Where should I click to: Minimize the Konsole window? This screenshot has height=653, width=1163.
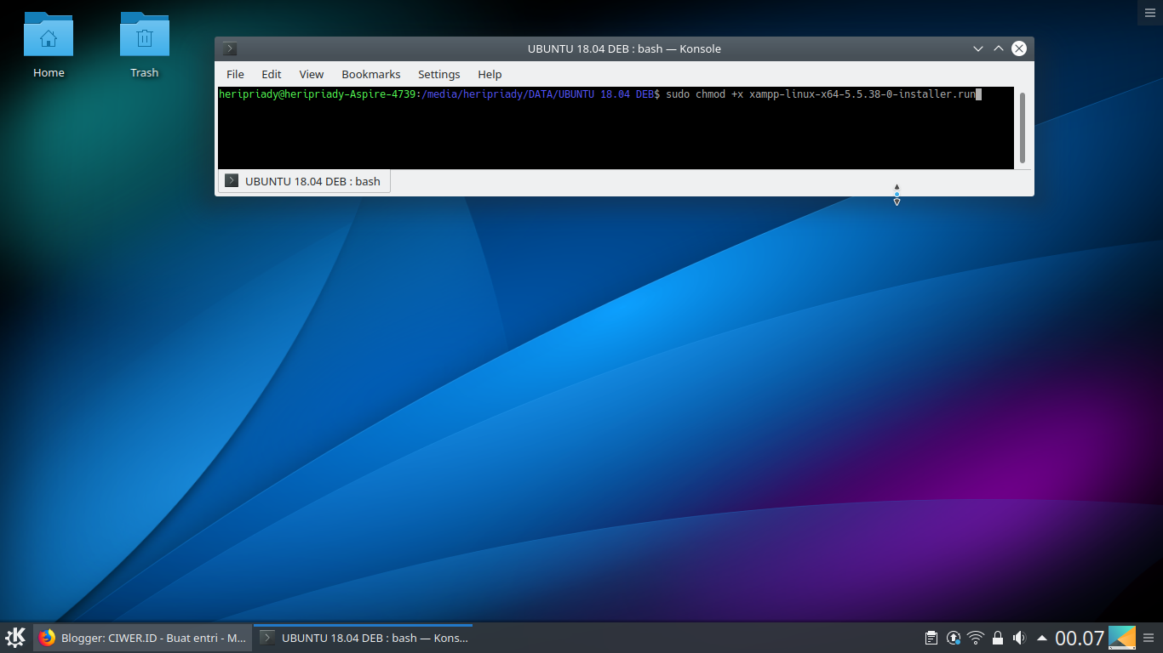tap(978, 48)
